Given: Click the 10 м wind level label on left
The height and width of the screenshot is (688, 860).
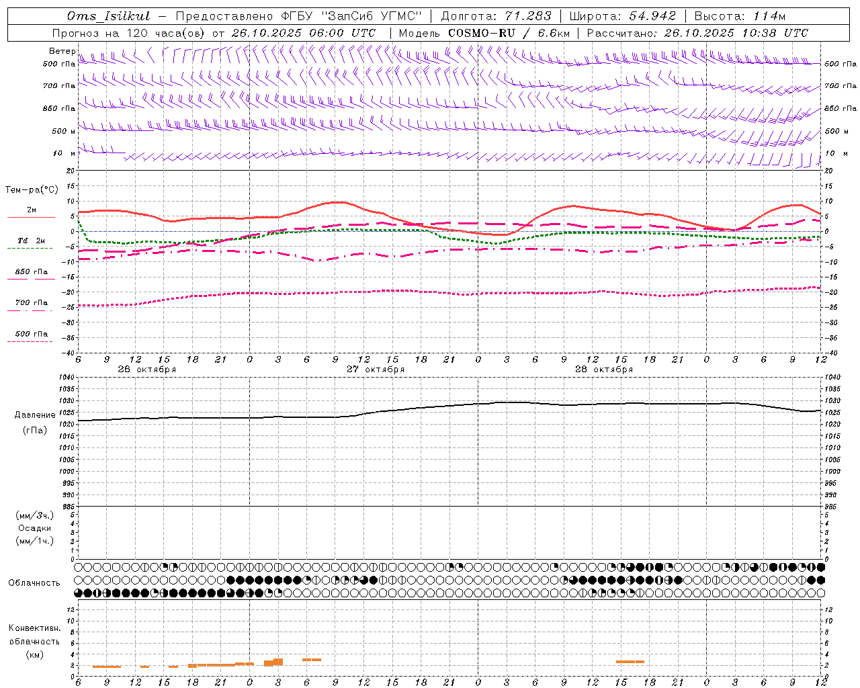Looking at the screenshot, I should (x=64, y=153).
